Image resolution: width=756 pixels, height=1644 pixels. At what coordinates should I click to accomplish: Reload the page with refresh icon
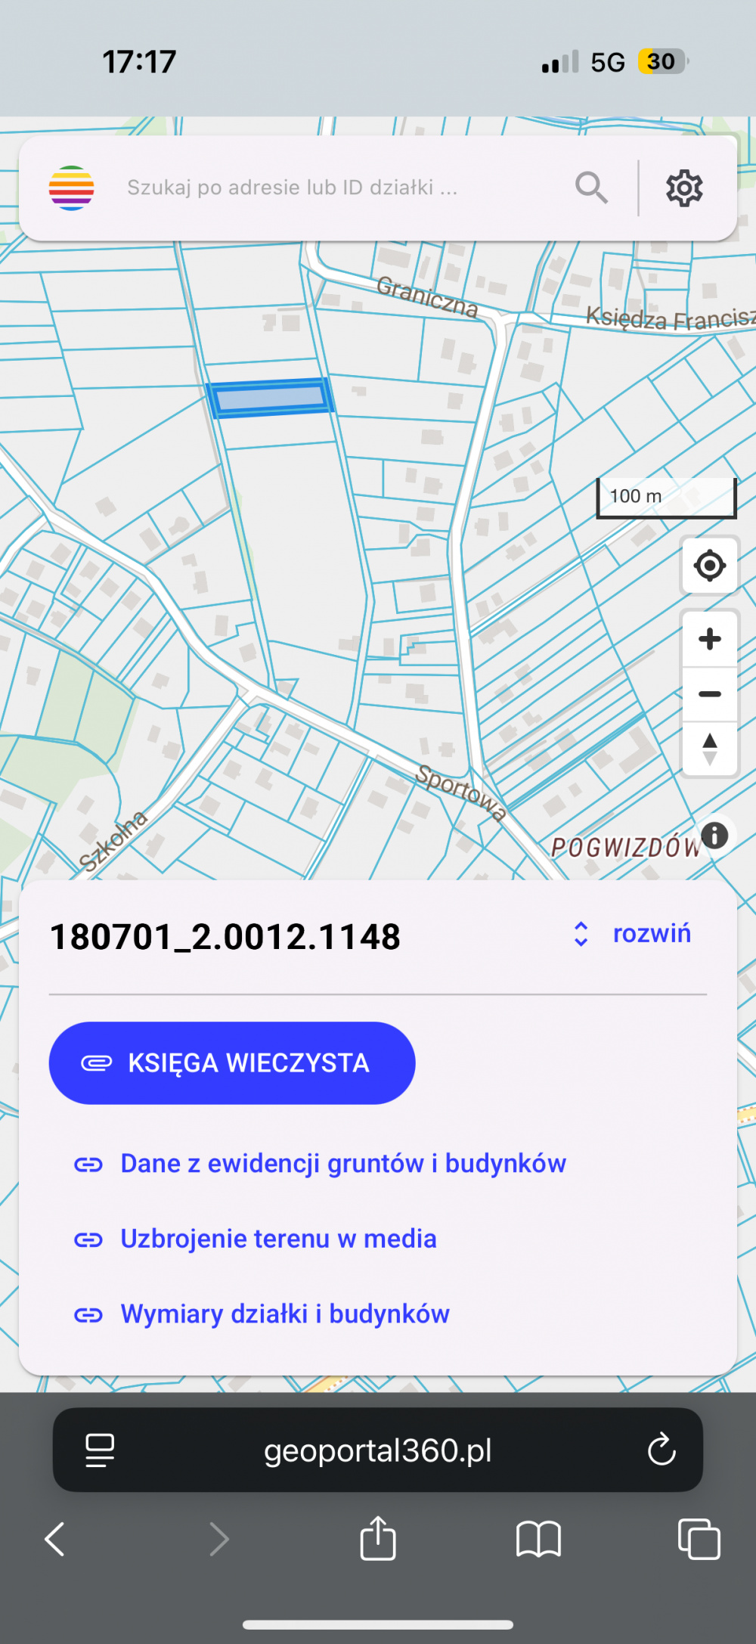point(661,1450)
